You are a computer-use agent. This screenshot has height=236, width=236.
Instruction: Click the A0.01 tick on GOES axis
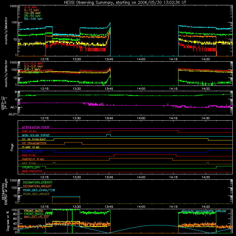(13, 114)
